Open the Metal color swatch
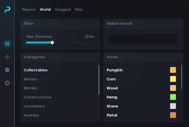189x127 pixels. (173, 115)
